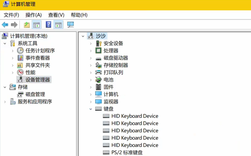251x156 pixels.
Task: Click the 存储控制器 icon
Action: [98, 65]
